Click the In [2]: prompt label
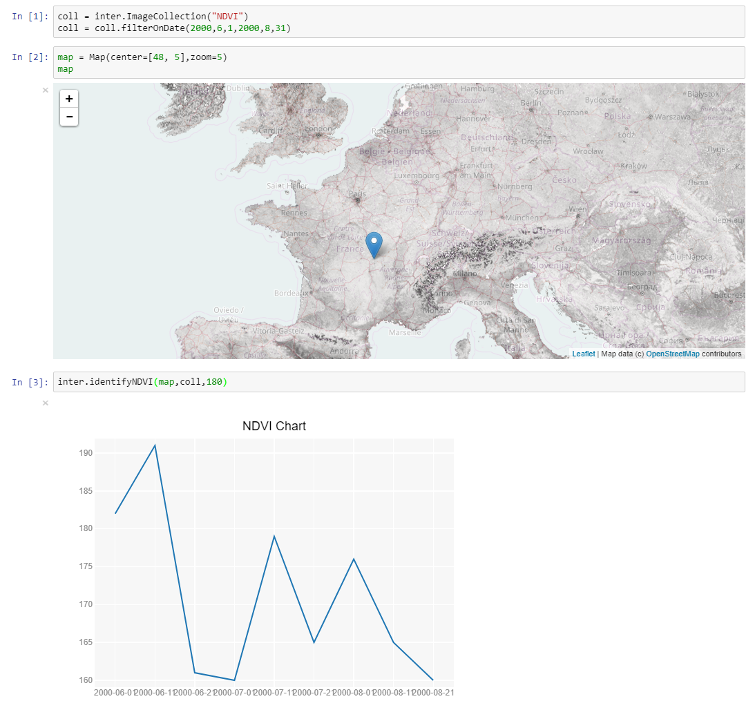 coord(30,57)
